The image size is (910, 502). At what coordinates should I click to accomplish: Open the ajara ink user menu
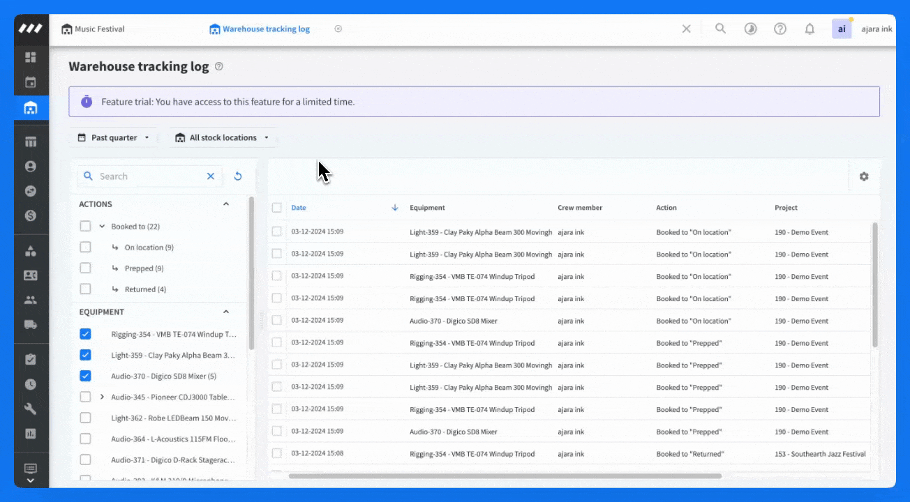(877, 29)
